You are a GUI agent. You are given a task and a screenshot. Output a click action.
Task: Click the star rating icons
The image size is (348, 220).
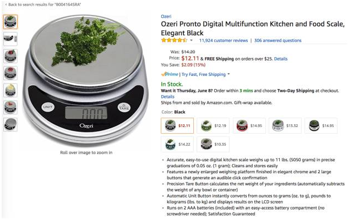174,40
